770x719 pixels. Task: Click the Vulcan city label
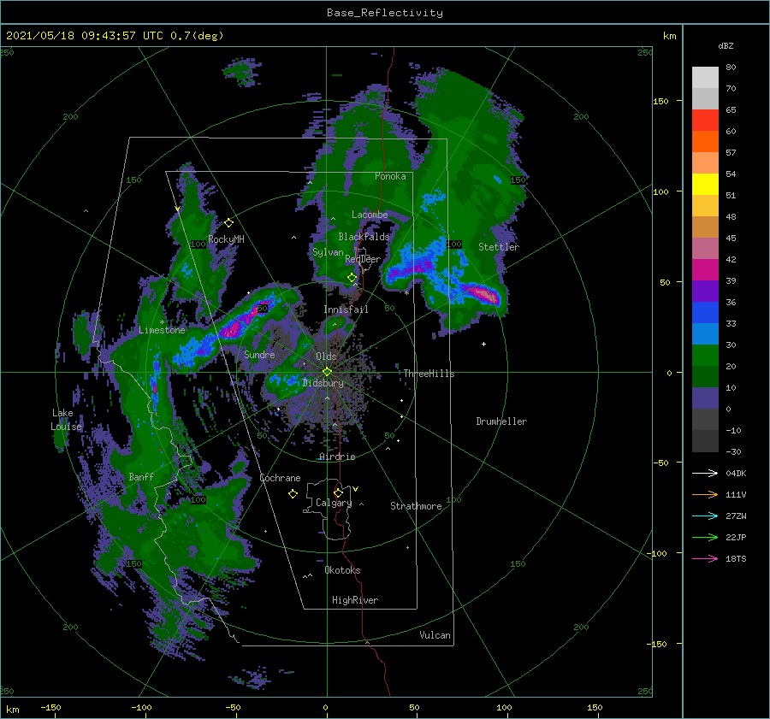[435, 635]
